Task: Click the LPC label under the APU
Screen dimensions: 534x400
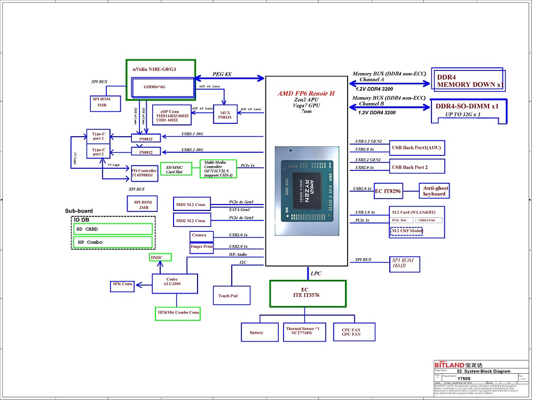Action: [x=316, y=273]
